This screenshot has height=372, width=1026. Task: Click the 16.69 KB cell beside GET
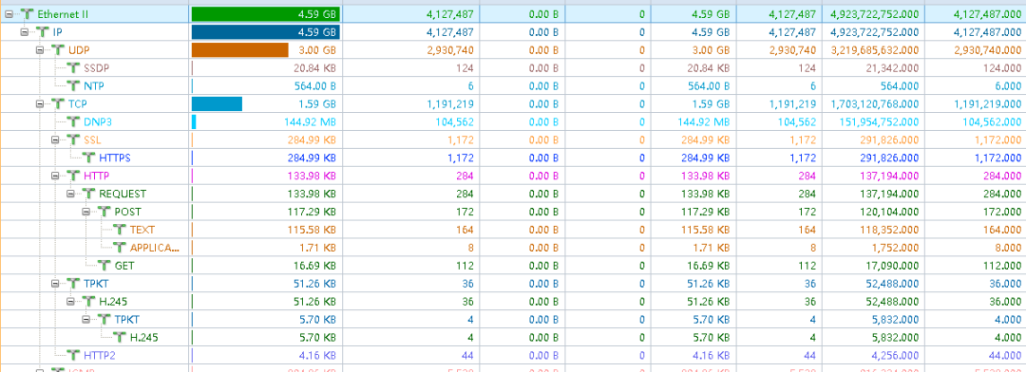click(x=266, y=266)
